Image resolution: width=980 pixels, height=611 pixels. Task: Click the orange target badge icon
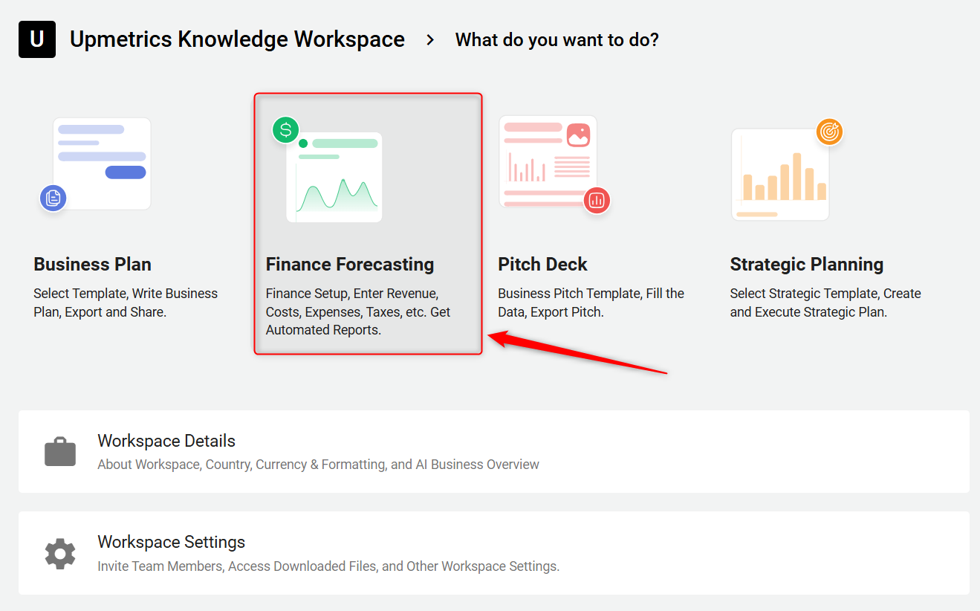coord(829,132)
